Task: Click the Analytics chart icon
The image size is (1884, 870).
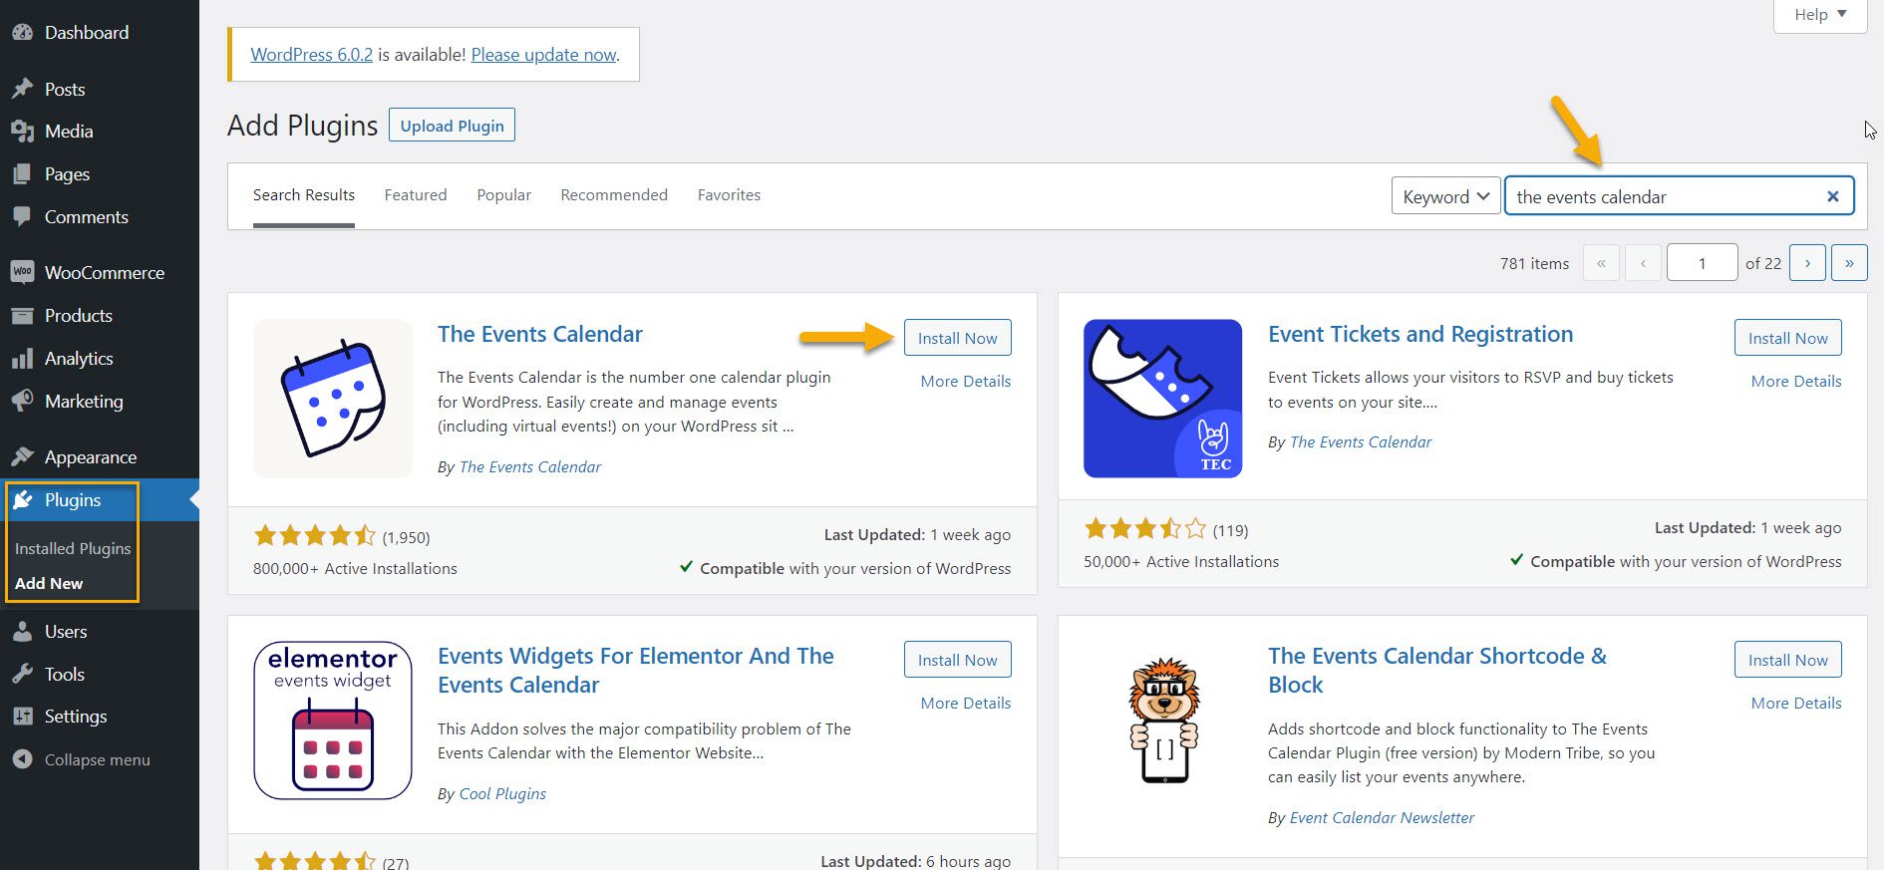Action: (24, 358)
